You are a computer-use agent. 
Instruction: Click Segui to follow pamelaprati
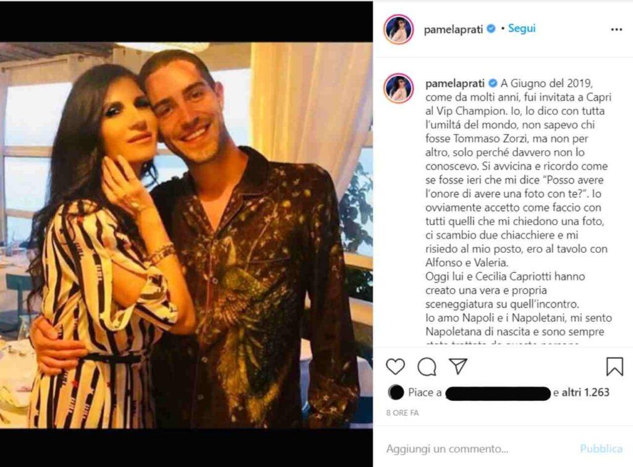522,28
